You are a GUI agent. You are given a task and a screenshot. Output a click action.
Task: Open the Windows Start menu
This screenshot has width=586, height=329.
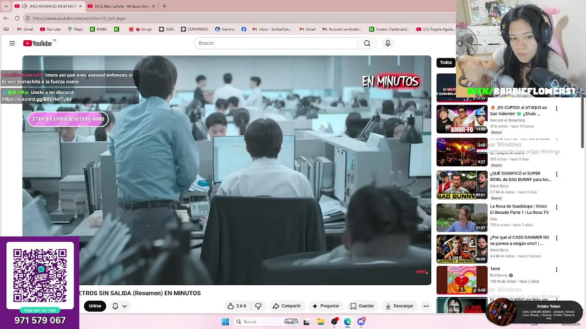point(225,322)
